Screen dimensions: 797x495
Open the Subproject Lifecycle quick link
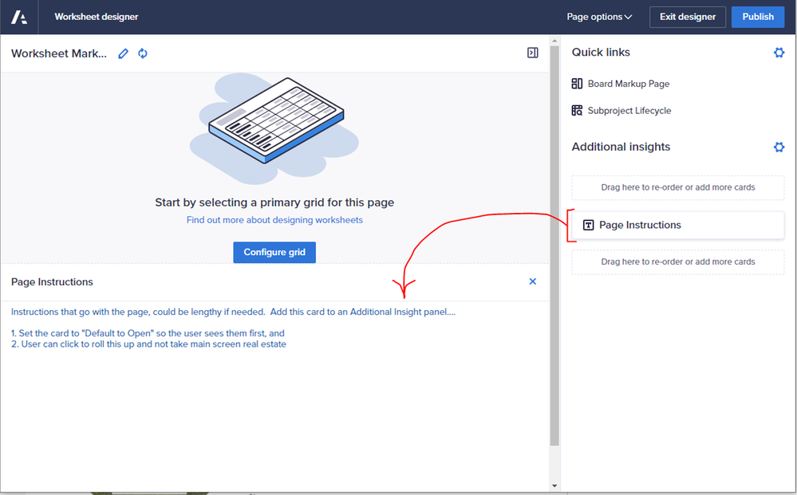629,111
